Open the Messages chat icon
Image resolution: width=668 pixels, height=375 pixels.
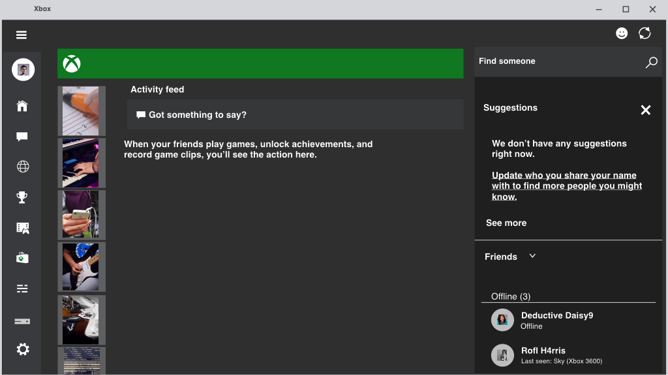22,137
